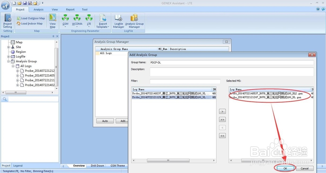Switch to GSM Theme sheet tab

point(117,166)
